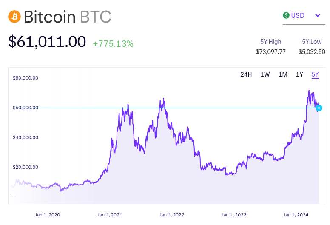The width and height of the screenshot is (330, 225).
Task: Click the blue current-price marker dot
Action: tap(319, 108)
